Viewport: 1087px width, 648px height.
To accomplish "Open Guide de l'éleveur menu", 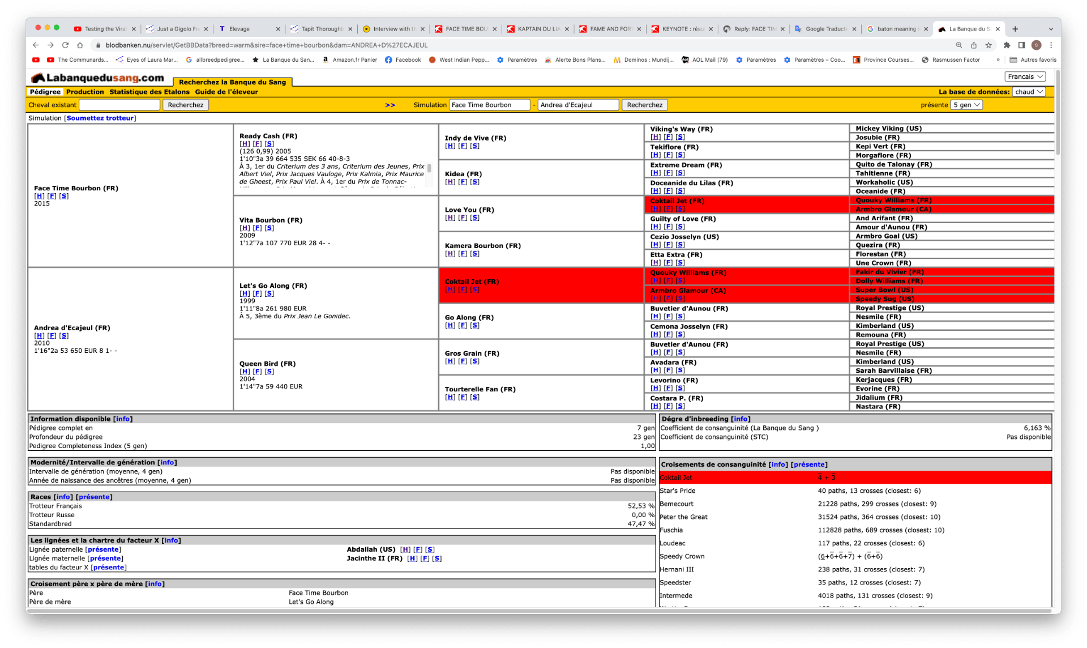I will pos(226,92).
